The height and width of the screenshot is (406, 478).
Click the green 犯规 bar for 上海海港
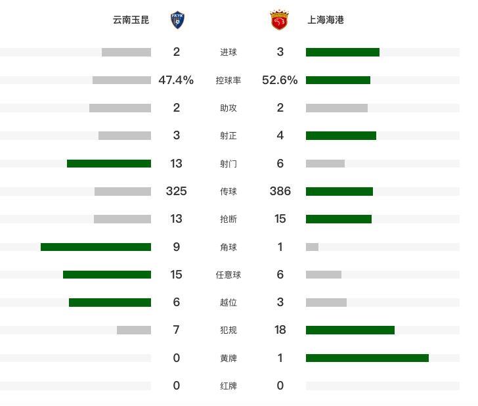point(350,330)
